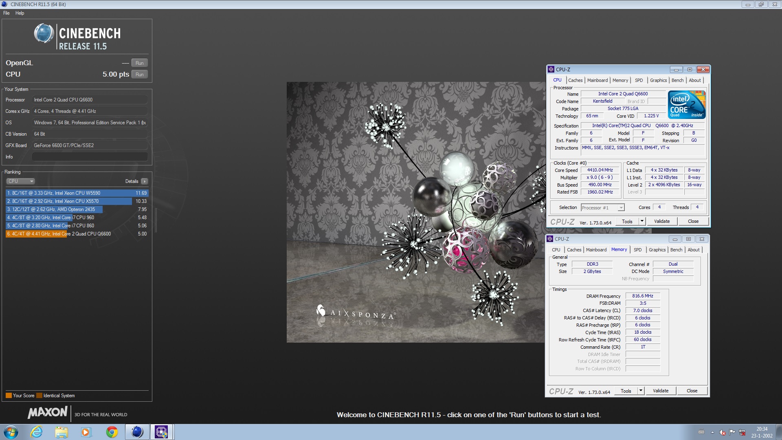Image resolution: width=782 pixels, height=440 pixels.
Task: Open the Action Center flag icon
Action: 732,432
